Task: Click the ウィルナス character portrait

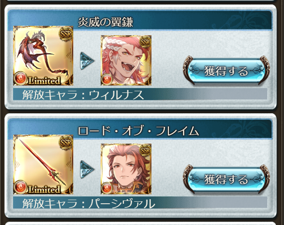Action: coord(126,60)
